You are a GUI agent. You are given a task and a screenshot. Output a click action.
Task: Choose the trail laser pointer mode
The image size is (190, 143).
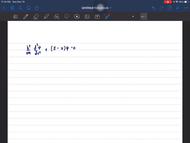[x=144, y=16]
